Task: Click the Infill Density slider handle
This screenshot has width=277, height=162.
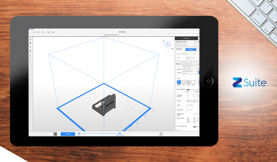Action: [189, 90]
